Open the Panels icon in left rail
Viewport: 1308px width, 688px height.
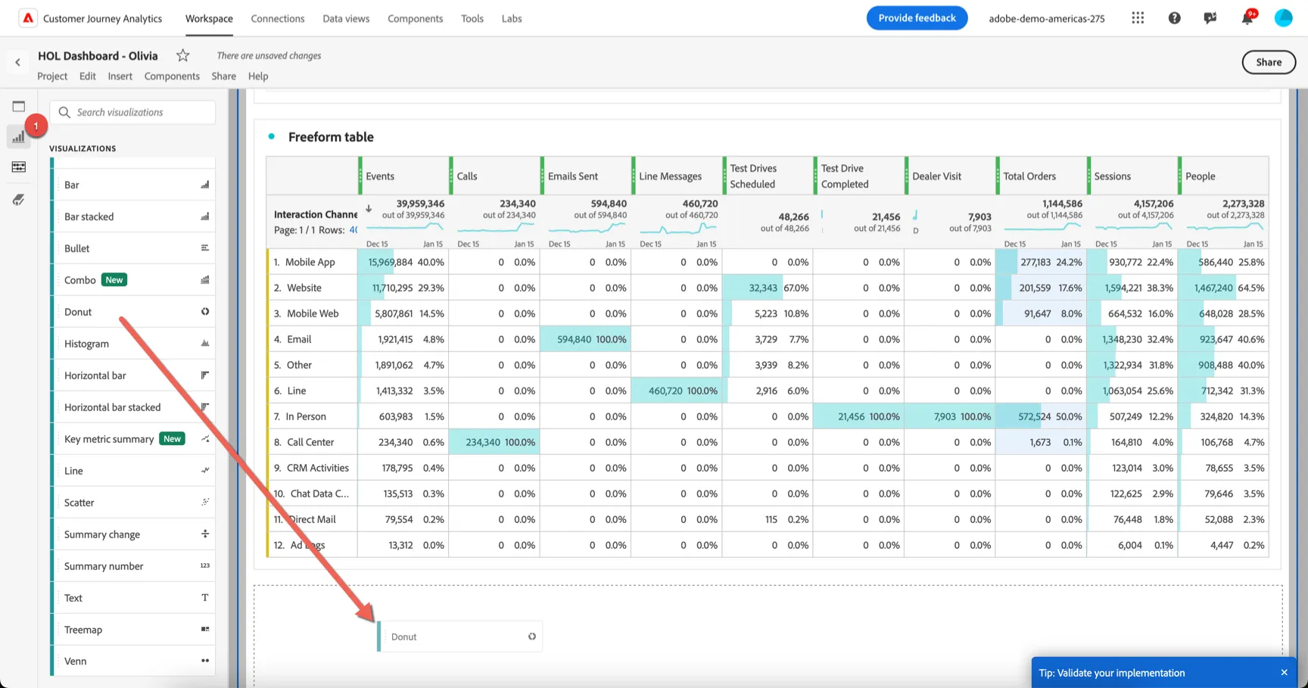click(x=19, y=106)
